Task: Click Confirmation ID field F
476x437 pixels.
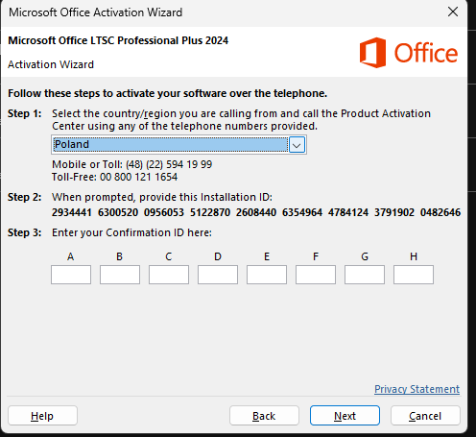Action: tap(316, 275)
